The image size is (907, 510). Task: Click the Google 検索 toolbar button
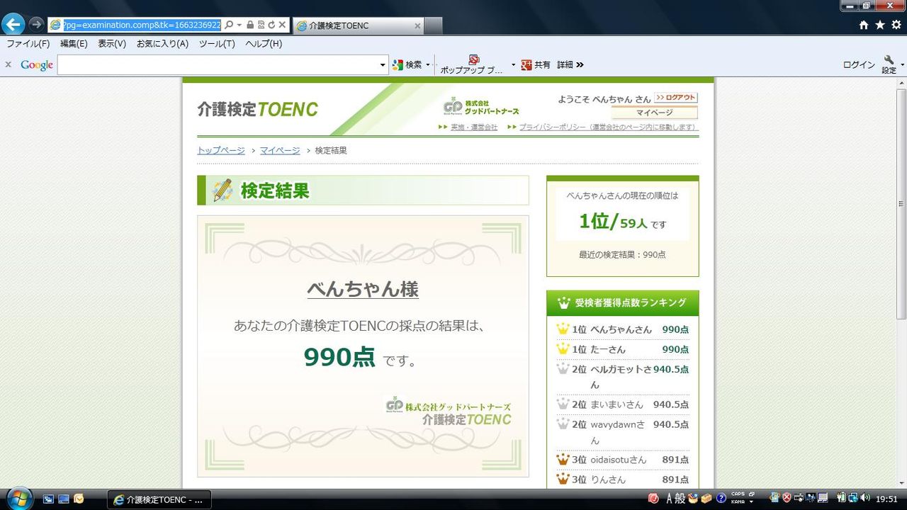click(407, 64)
